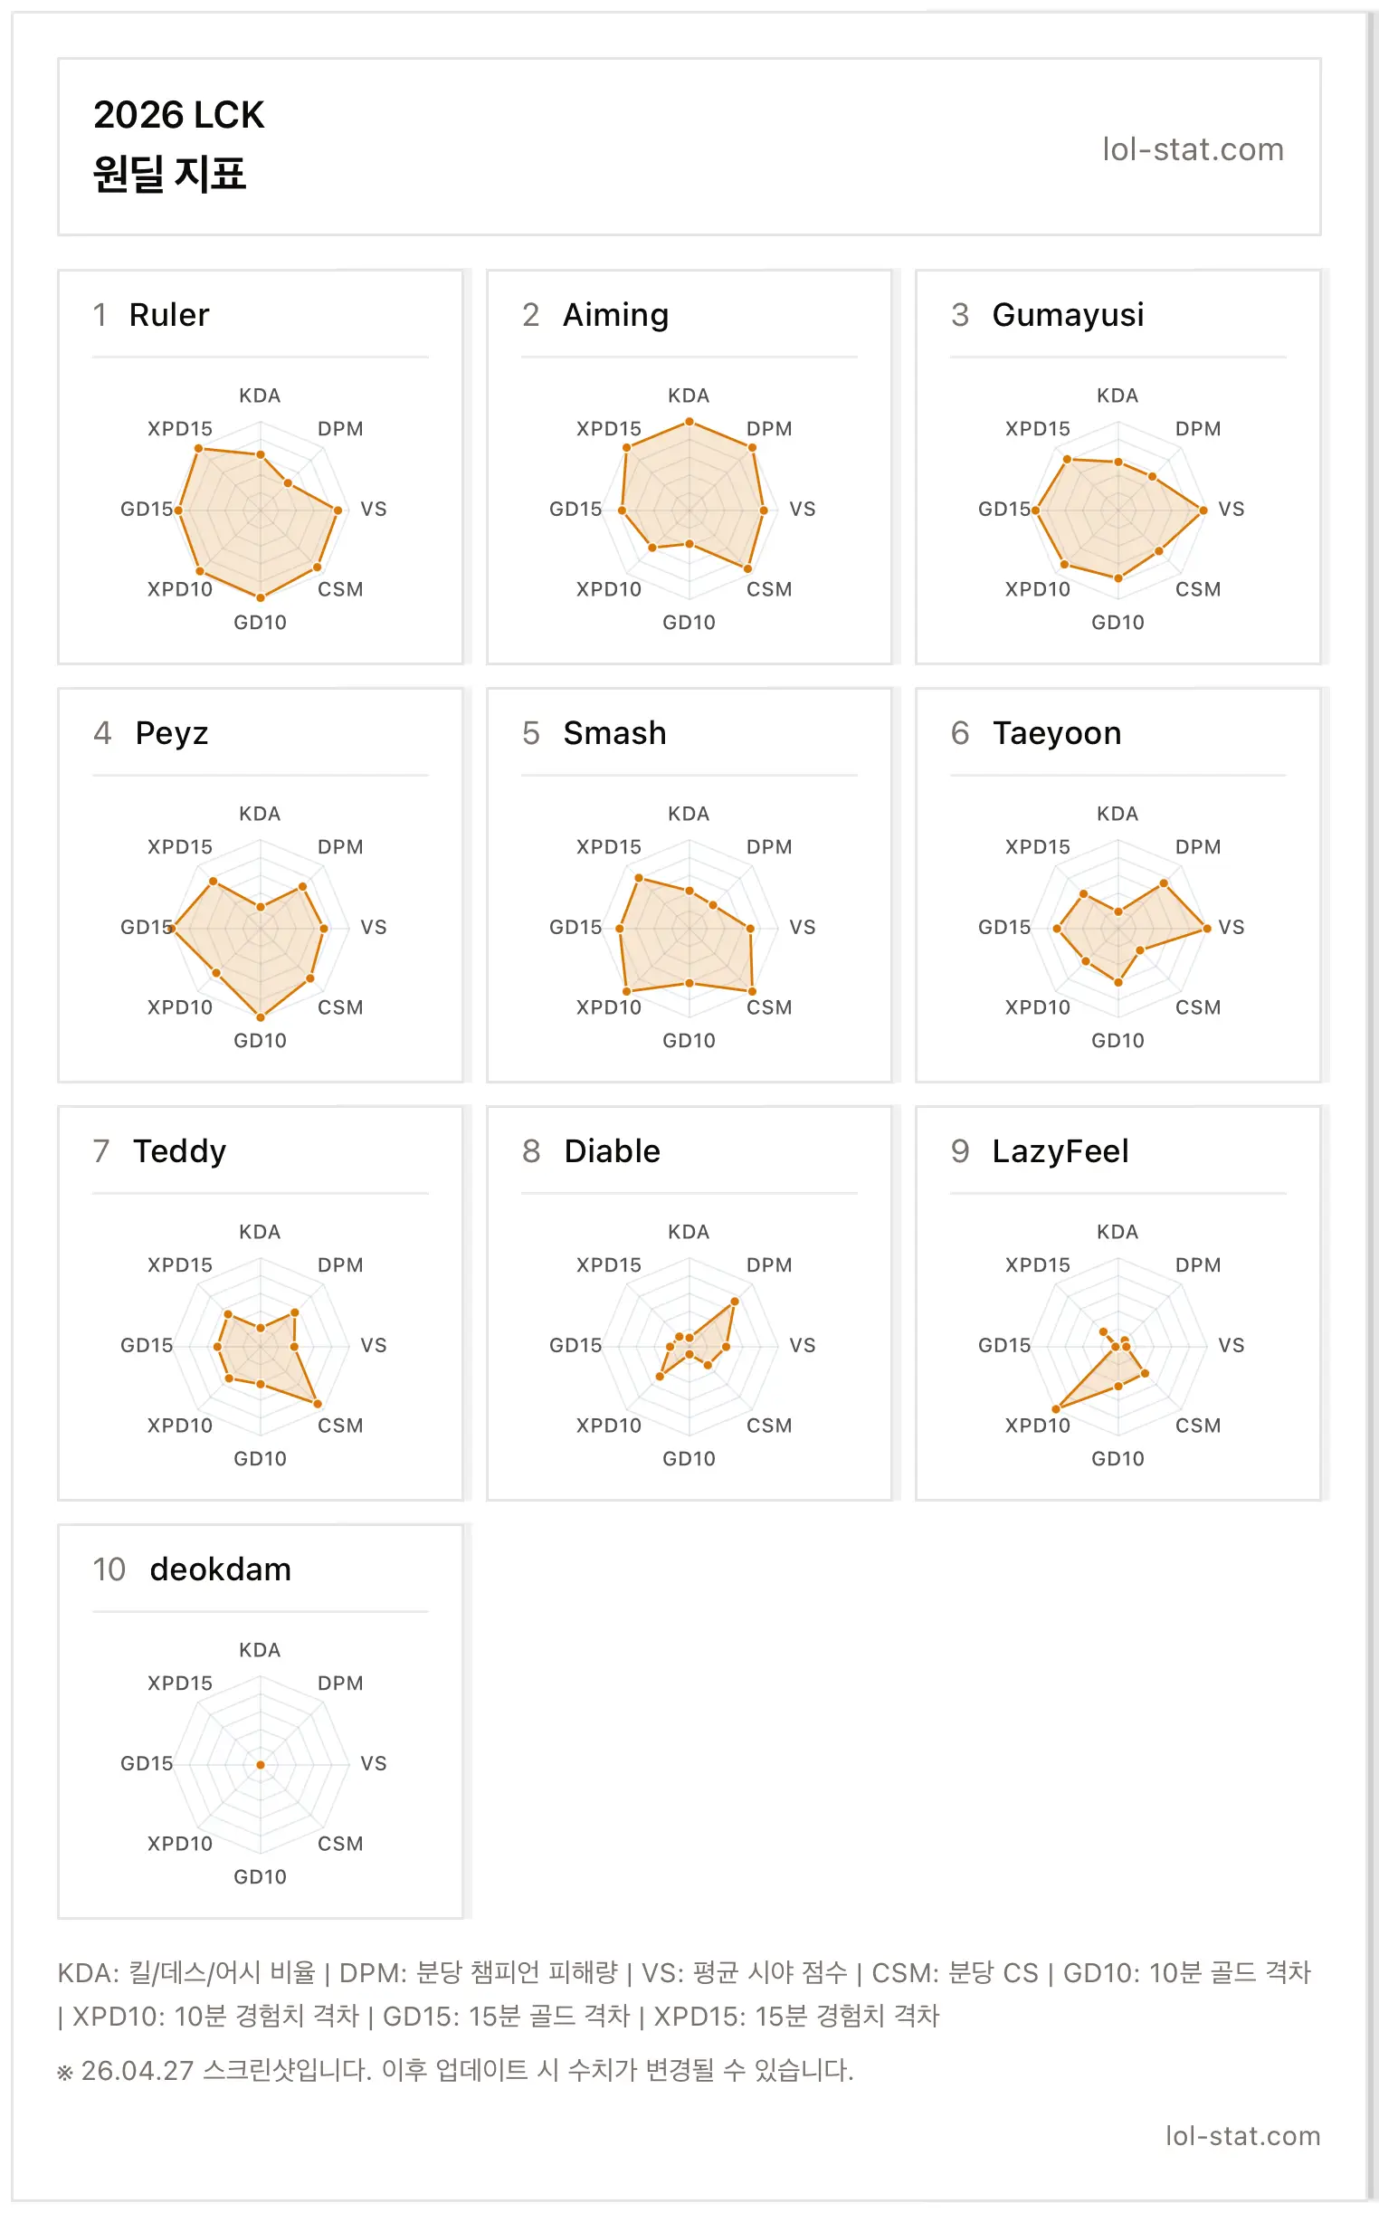This screenshot has width=1379, height=2213.
Task: Click the CSM data point on Teddy's chart
Action: (318, 1403)
